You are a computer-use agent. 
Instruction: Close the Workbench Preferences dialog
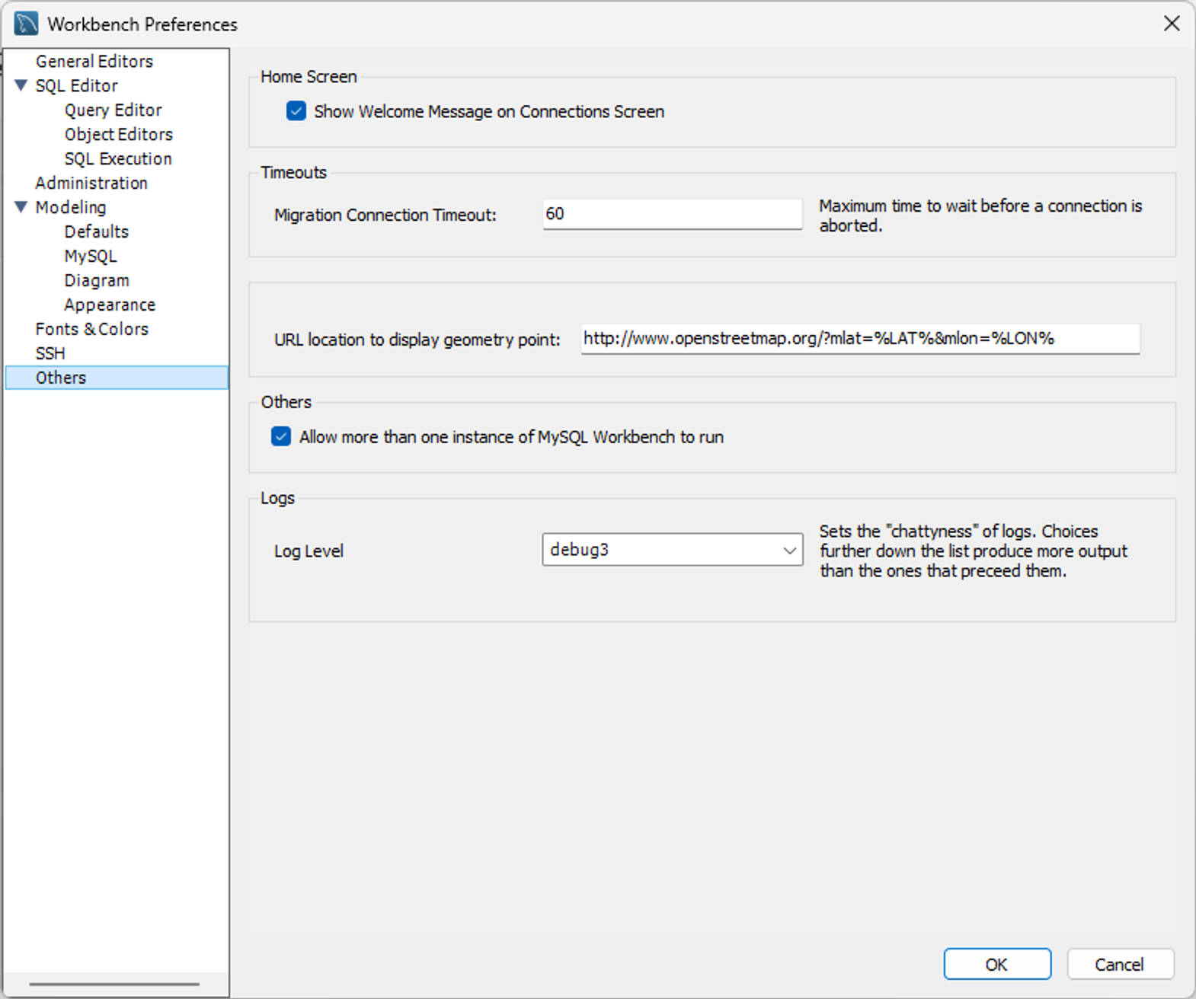[1172, 24]
